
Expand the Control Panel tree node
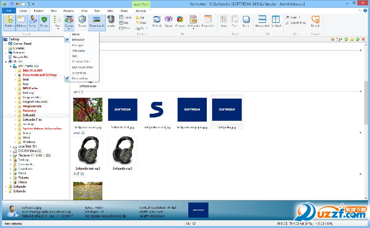pos(6,44)
